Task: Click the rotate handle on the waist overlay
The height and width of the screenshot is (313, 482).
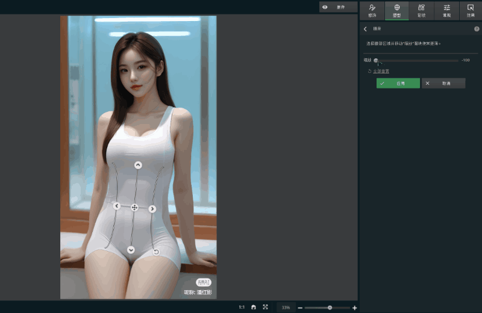Action: tap(156, 252)
